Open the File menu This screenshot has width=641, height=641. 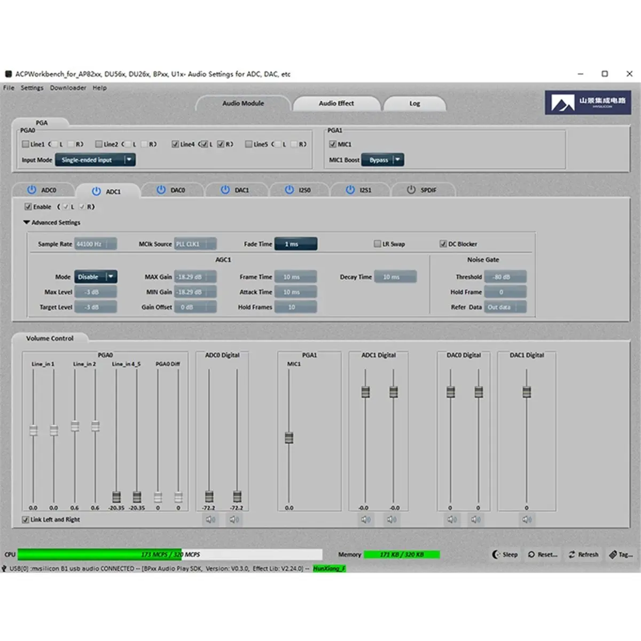point(9,88)
